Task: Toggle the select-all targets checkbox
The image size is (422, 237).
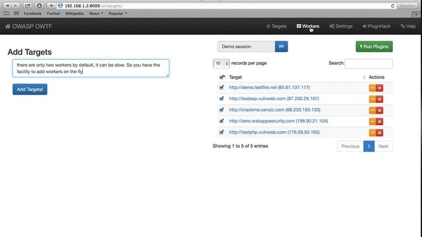Action: (222, 77)
